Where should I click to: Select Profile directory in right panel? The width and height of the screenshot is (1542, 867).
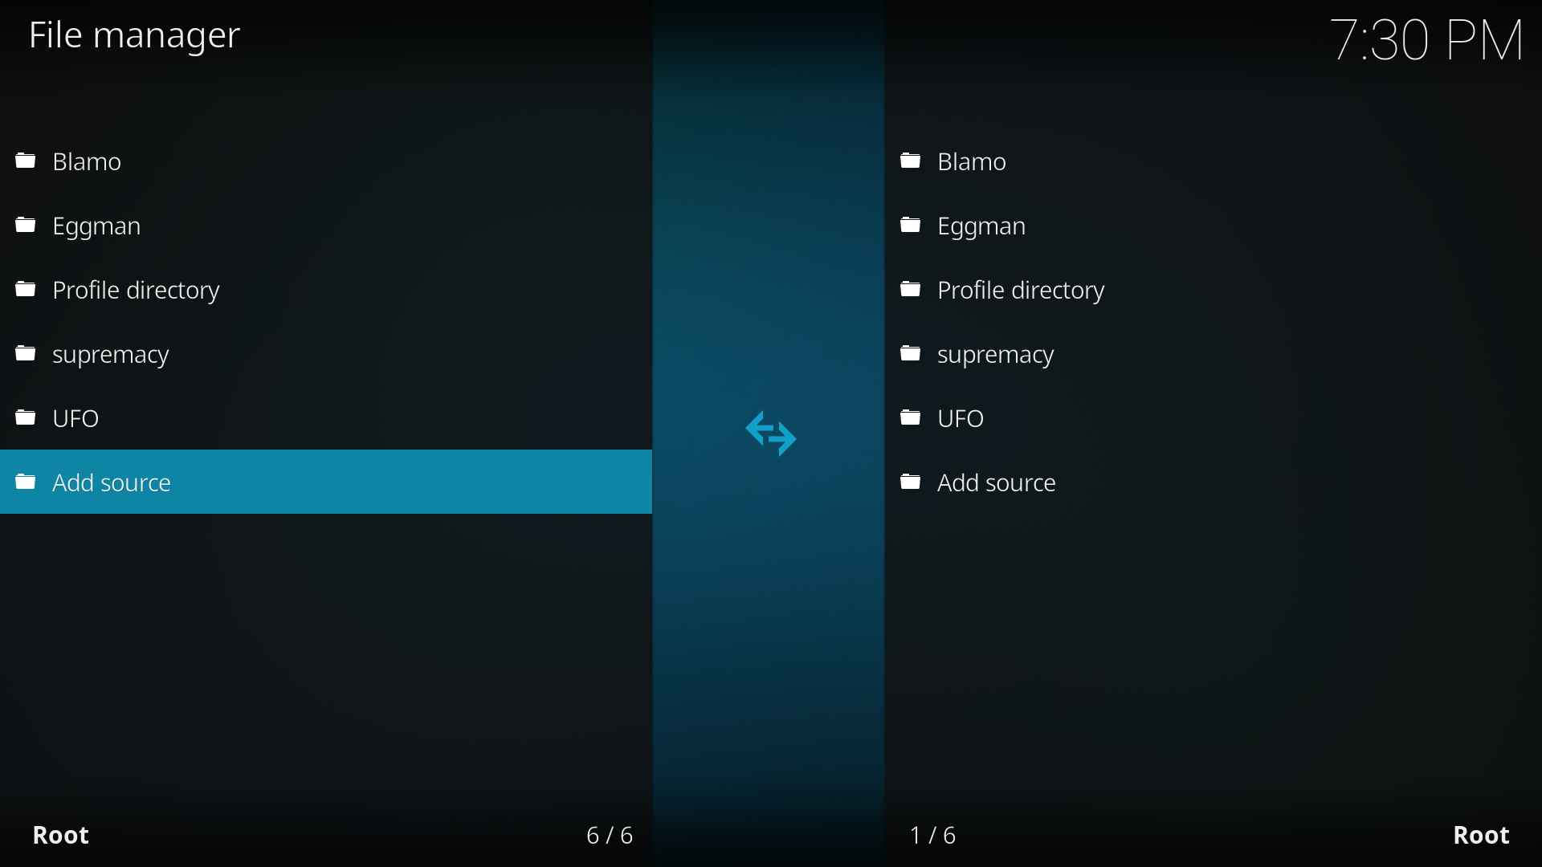tap(1021, 289)
